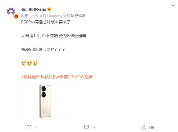Click the comment count 61
The width and height of the screenshot is (178, 132).
[93, 127]
